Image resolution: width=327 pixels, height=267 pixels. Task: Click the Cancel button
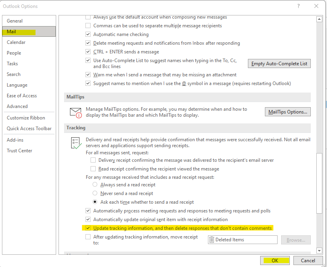(x=308, y=261)
